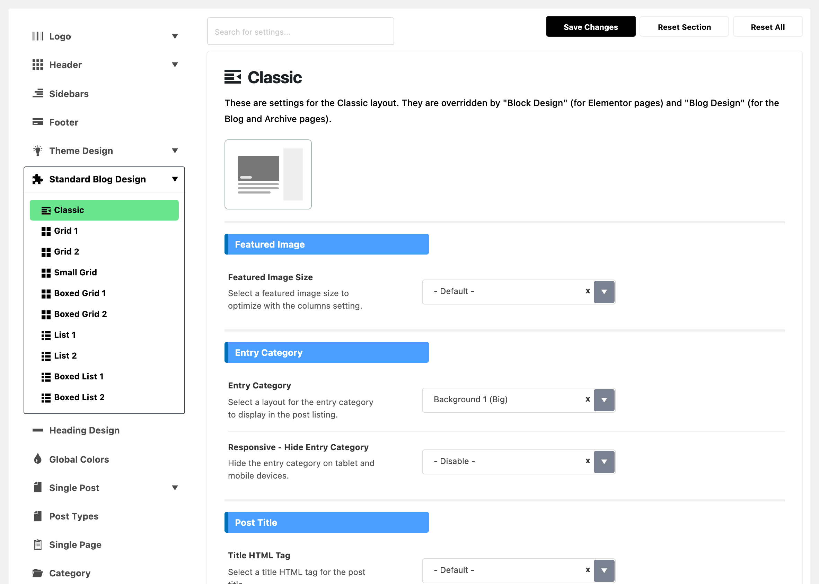Expand the Theme Design arrow

(x=175, y=151)
